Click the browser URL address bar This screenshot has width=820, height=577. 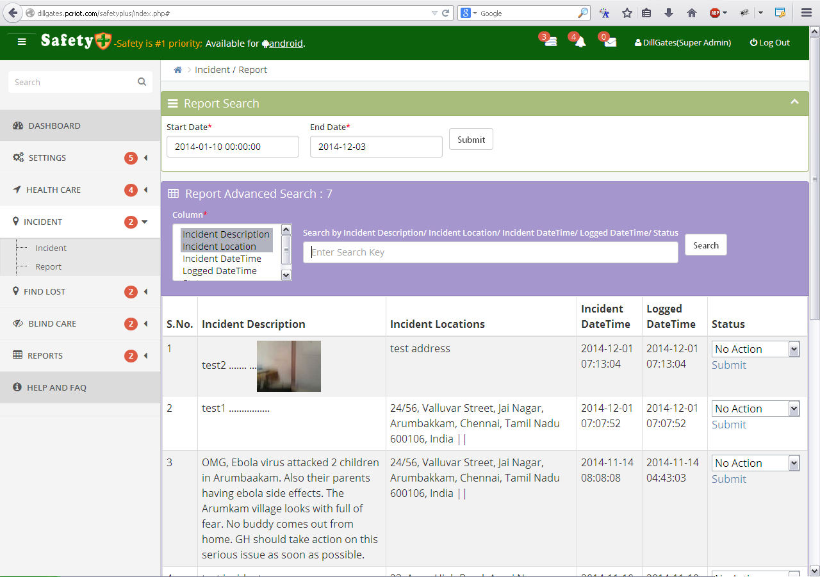coord(231,13)
